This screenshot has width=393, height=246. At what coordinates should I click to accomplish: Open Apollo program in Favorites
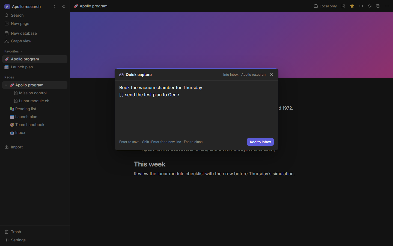(35, 59)
